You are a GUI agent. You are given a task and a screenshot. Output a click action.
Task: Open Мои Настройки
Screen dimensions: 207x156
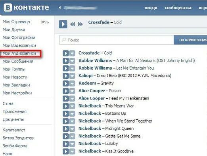(x=17, y=93)
